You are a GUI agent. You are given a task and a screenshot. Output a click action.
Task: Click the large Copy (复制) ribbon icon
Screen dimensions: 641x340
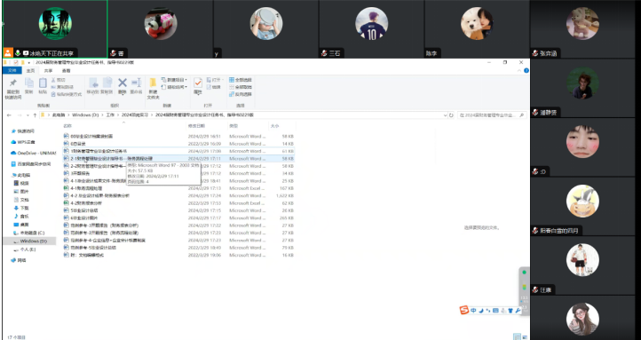pyautogui.click(x=29, y=83)
